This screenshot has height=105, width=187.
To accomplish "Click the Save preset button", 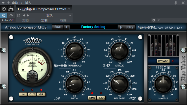I will [57, 27].
